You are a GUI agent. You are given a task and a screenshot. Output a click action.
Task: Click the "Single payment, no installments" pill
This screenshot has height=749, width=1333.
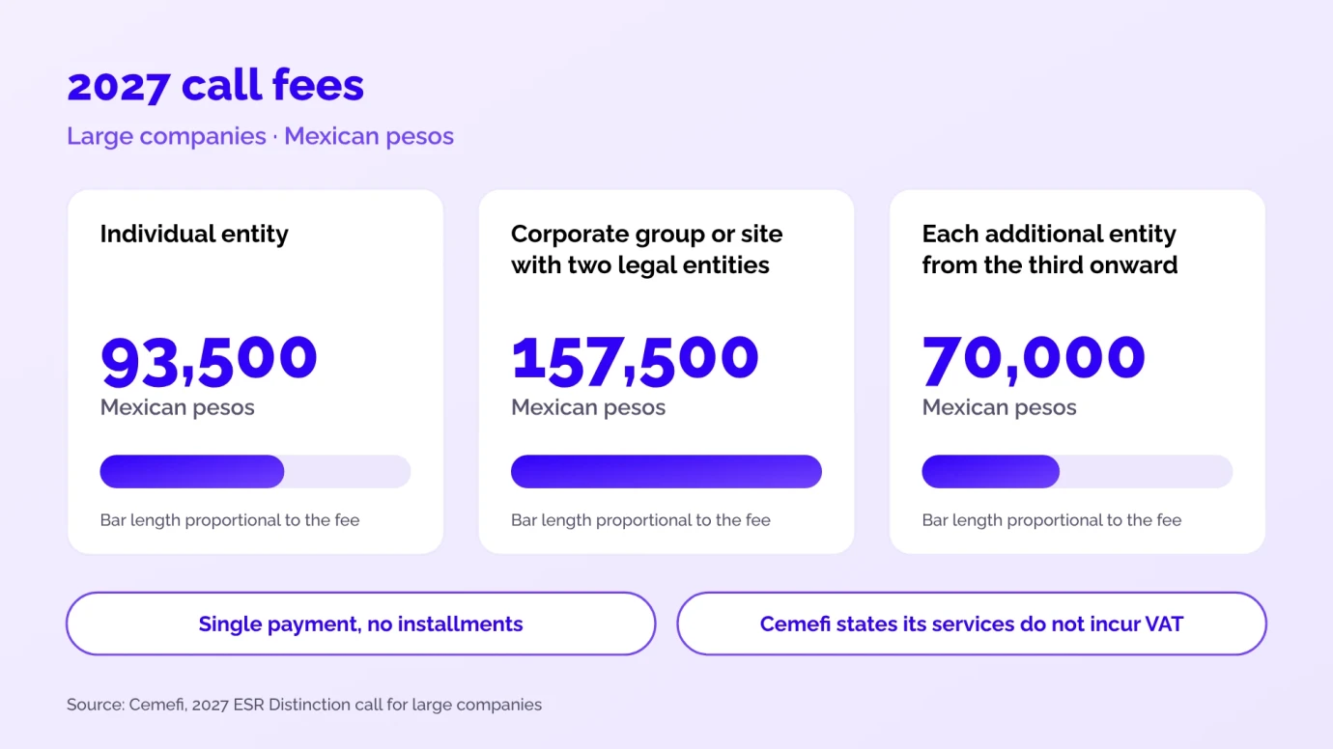360,624
